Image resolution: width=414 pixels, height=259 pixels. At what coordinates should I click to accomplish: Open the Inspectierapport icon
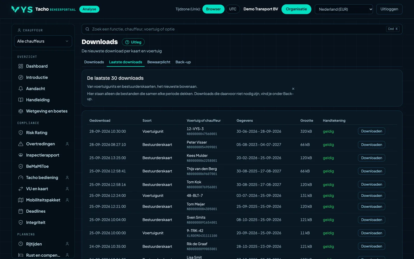pyautogui.click(x=21, y=155)
